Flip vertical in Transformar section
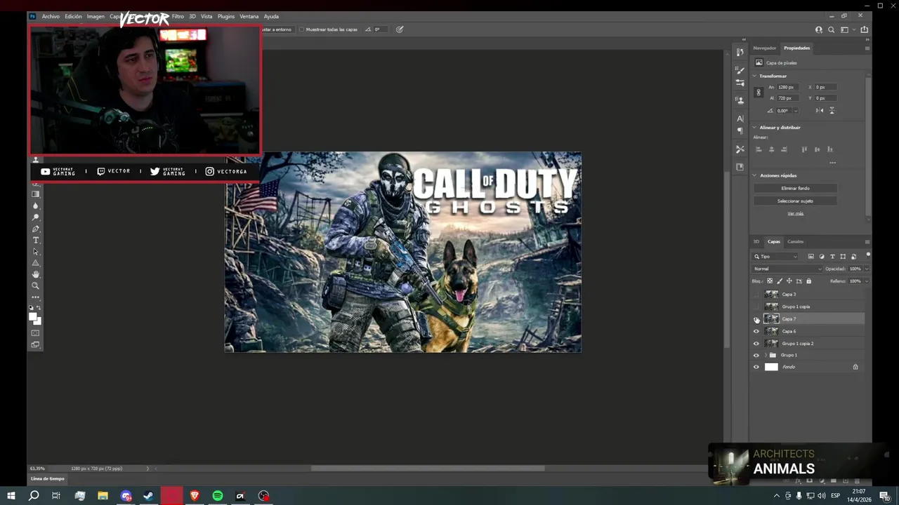899x505 pixels. click(832, 111)
